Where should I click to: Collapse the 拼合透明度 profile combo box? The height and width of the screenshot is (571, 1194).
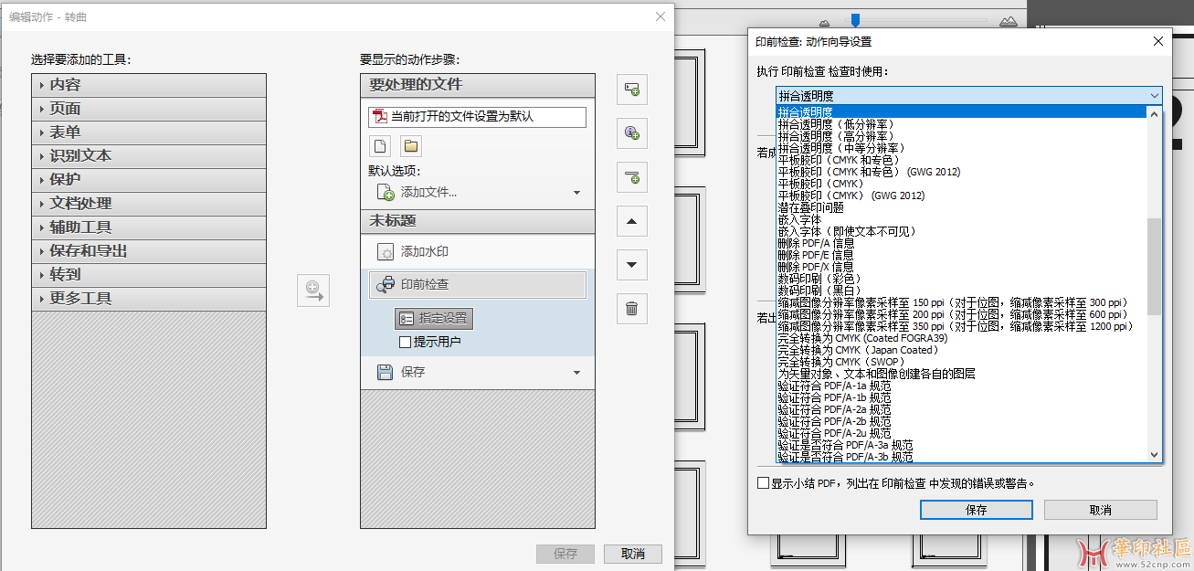1154,96
